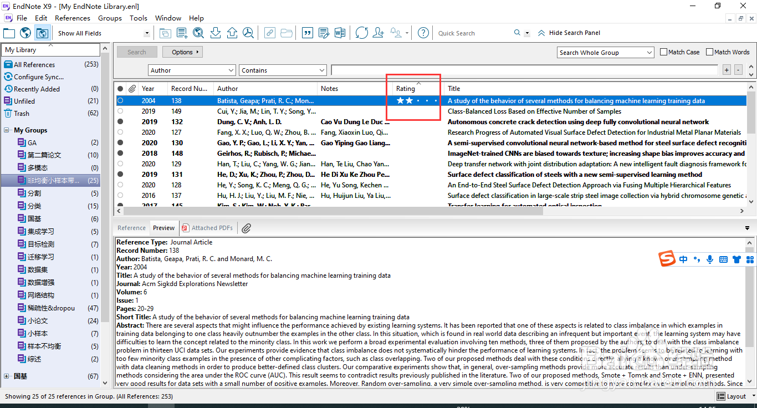Open Sogou soft keyboard icon

[723, 259]
